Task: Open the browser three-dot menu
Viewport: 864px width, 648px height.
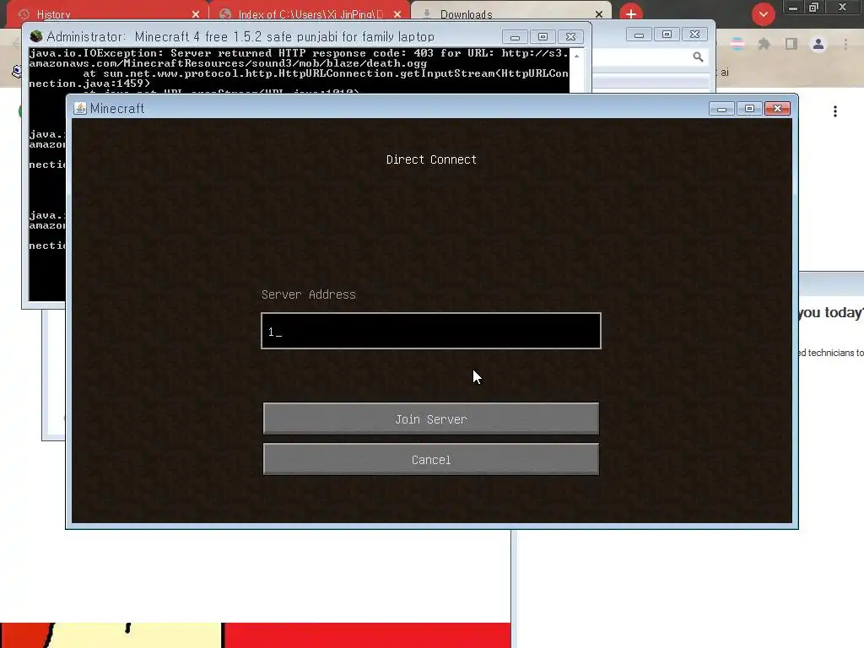Action: (845, 44)
